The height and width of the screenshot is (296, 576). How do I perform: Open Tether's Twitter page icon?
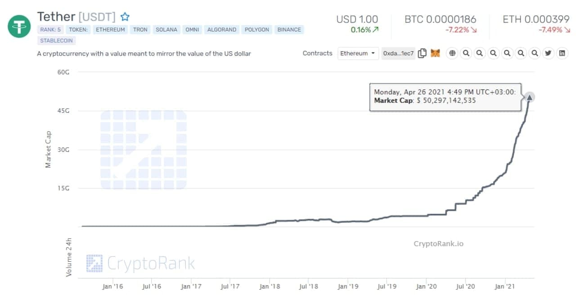coord(548,53)
